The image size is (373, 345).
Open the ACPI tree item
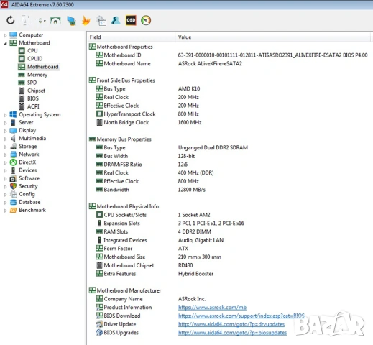(x=33, y=106)
